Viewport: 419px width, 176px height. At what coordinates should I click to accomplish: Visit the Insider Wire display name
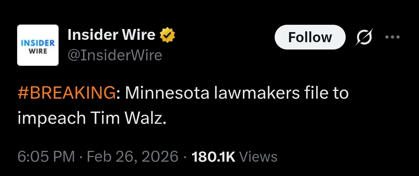tap(111, 35)
